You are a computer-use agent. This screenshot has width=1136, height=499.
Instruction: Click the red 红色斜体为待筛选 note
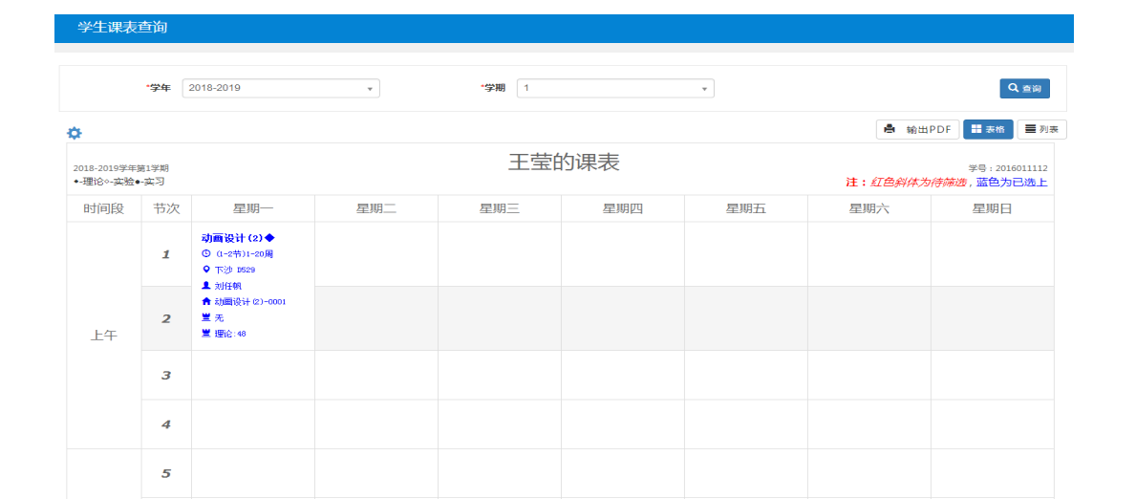[918, 183]
